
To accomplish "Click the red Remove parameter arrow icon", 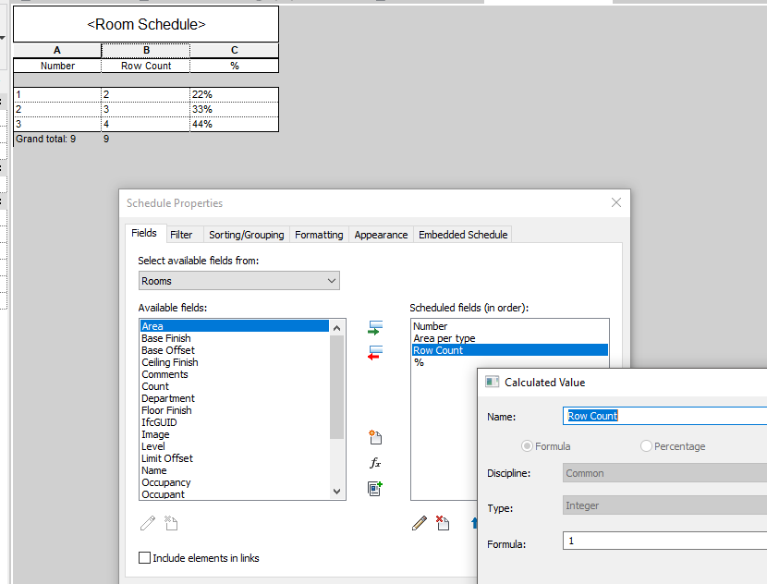I will pyautogui.click(x=375, y=353).
